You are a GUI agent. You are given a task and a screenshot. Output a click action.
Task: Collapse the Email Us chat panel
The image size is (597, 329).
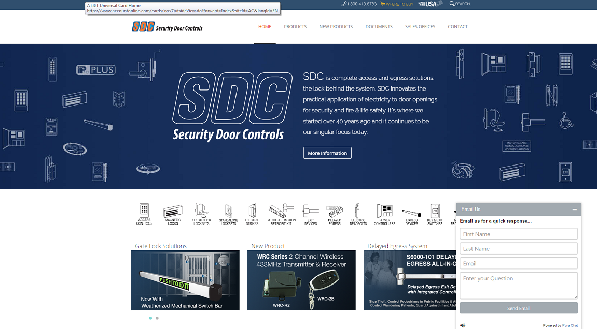(x=575, y=209)
